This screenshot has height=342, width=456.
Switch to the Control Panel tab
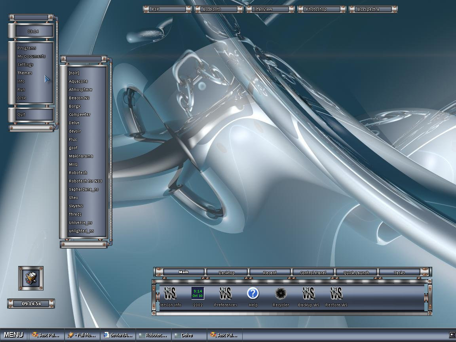click(x=313, y=273)
